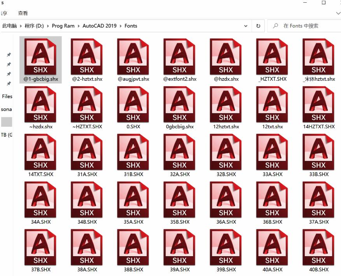Click 此电脑 in the address path

[10, 26]
